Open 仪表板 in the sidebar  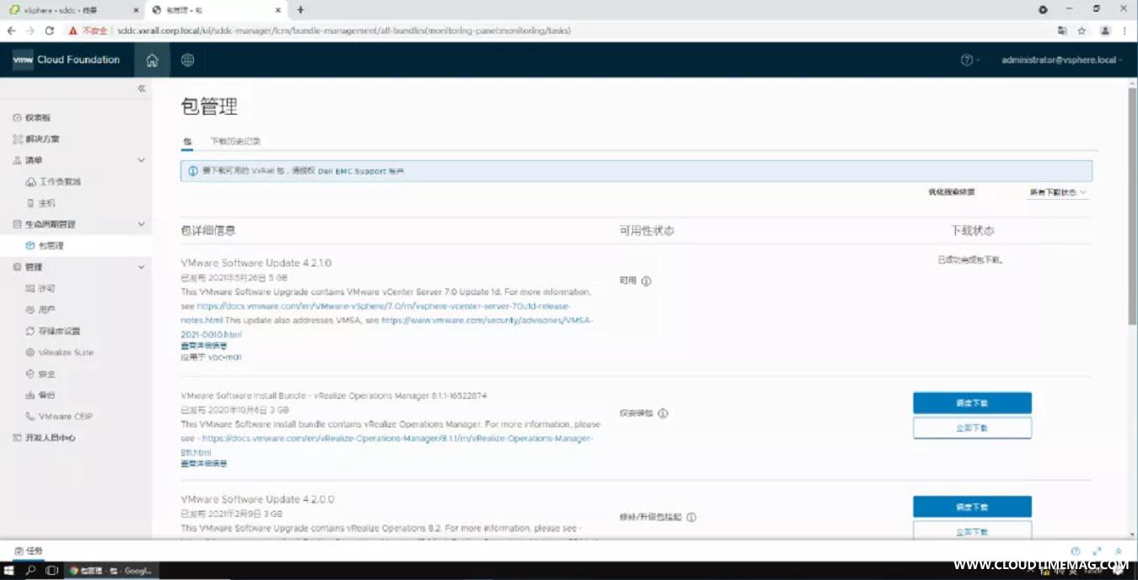(37, 118)
